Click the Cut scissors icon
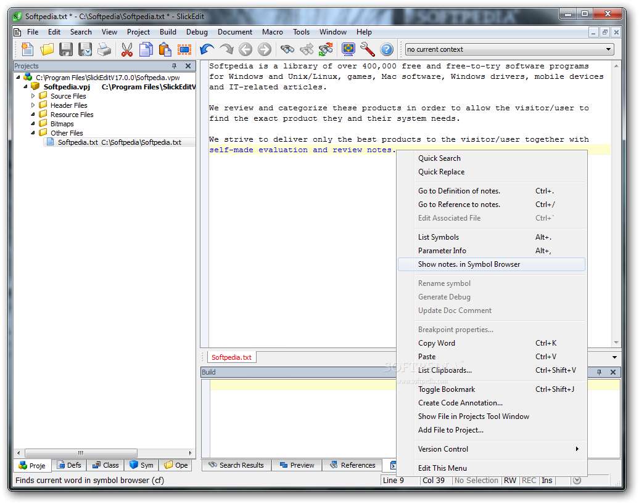The image size is (639, 504). click(126, 49)
